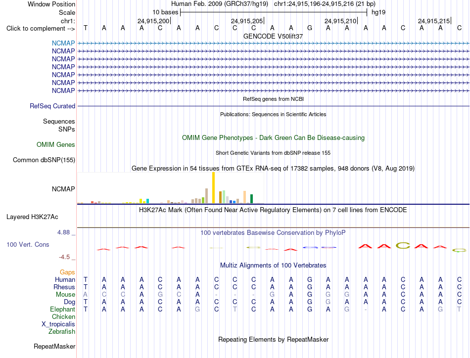Click the 'Human Feb. 2009 (GRCh37/hg19)' assembly title
The width and height of the screenshot is (470, 358).
point(219,4)
